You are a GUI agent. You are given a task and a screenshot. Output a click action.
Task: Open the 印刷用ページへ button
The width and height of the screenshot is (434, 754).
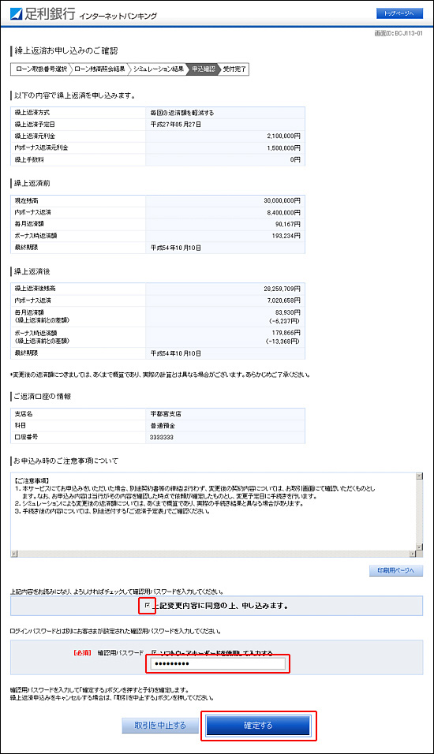pos(396,570)
